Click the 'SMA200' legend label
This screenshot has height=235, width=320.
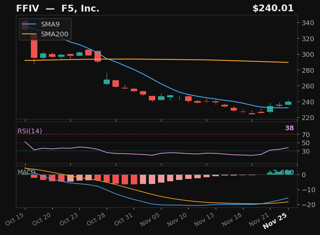tap(54, 34)
